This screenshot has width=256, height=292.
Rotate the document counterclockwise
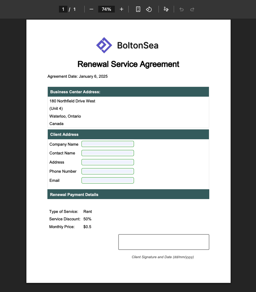(149, 9)
